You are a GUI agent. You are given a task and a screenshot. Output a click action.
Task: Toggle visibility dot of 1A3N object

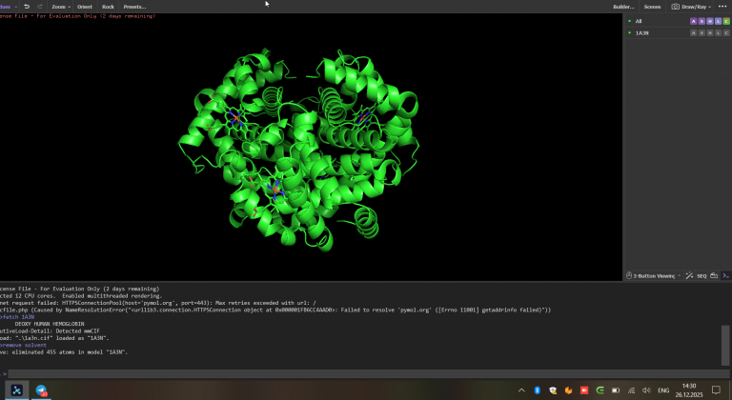point(630,32)
